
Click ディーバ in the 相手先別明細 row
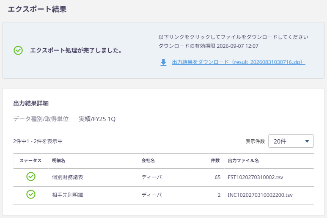point(151,195)
